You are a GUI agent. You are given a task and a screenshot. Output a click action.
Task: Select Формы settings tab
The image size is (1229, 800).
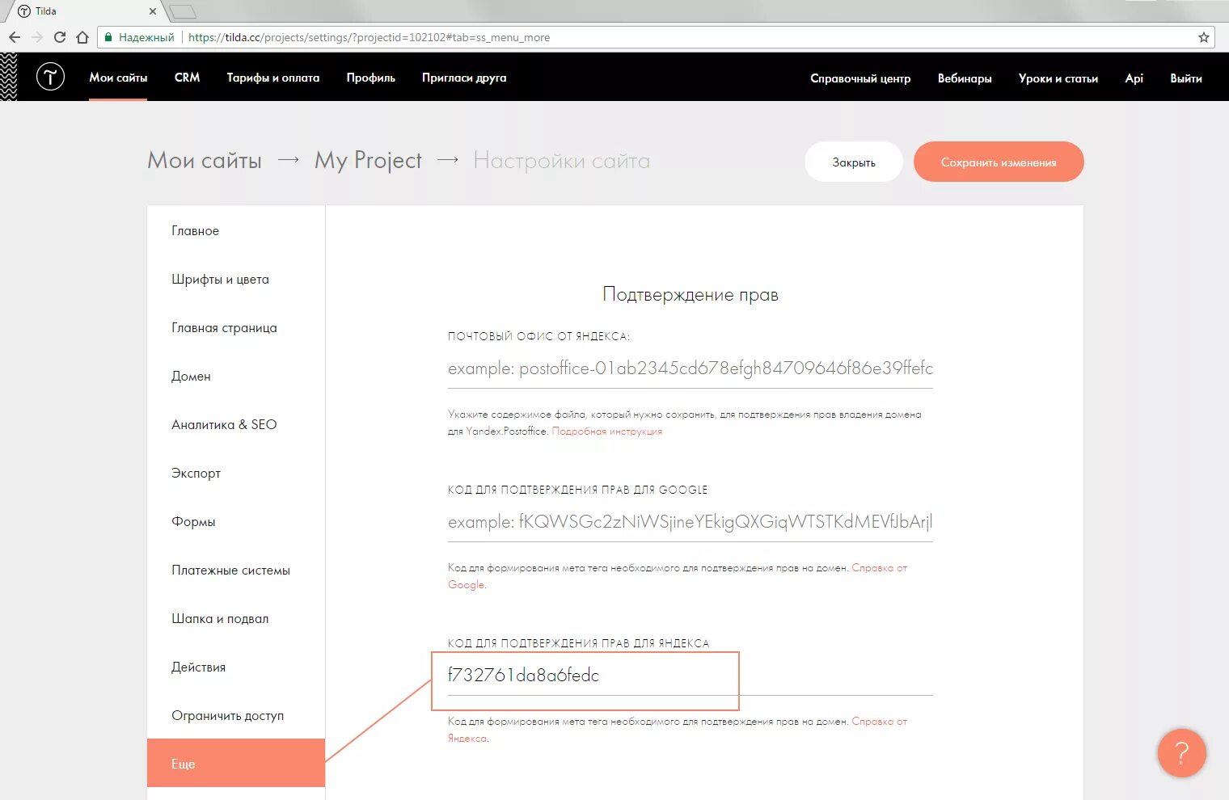[x=236, y=521]
